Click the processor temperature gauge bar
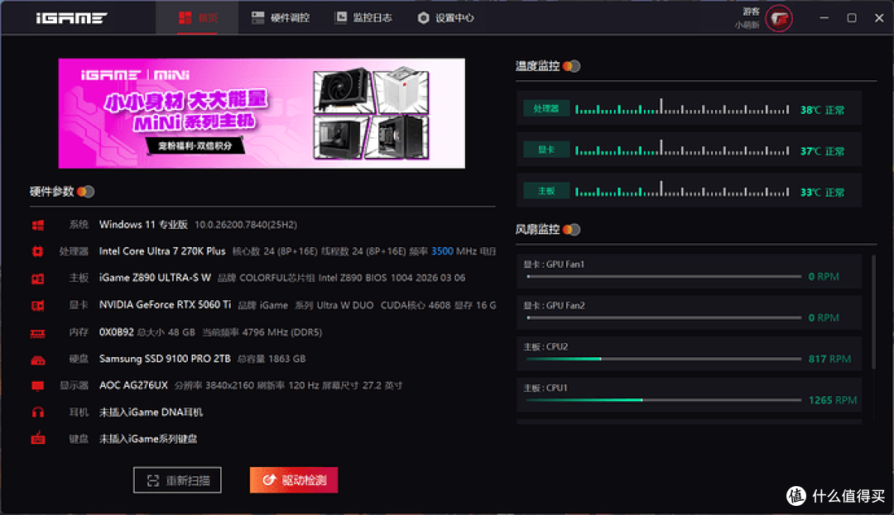Screen dimensions: 894x515 [682, 107]
